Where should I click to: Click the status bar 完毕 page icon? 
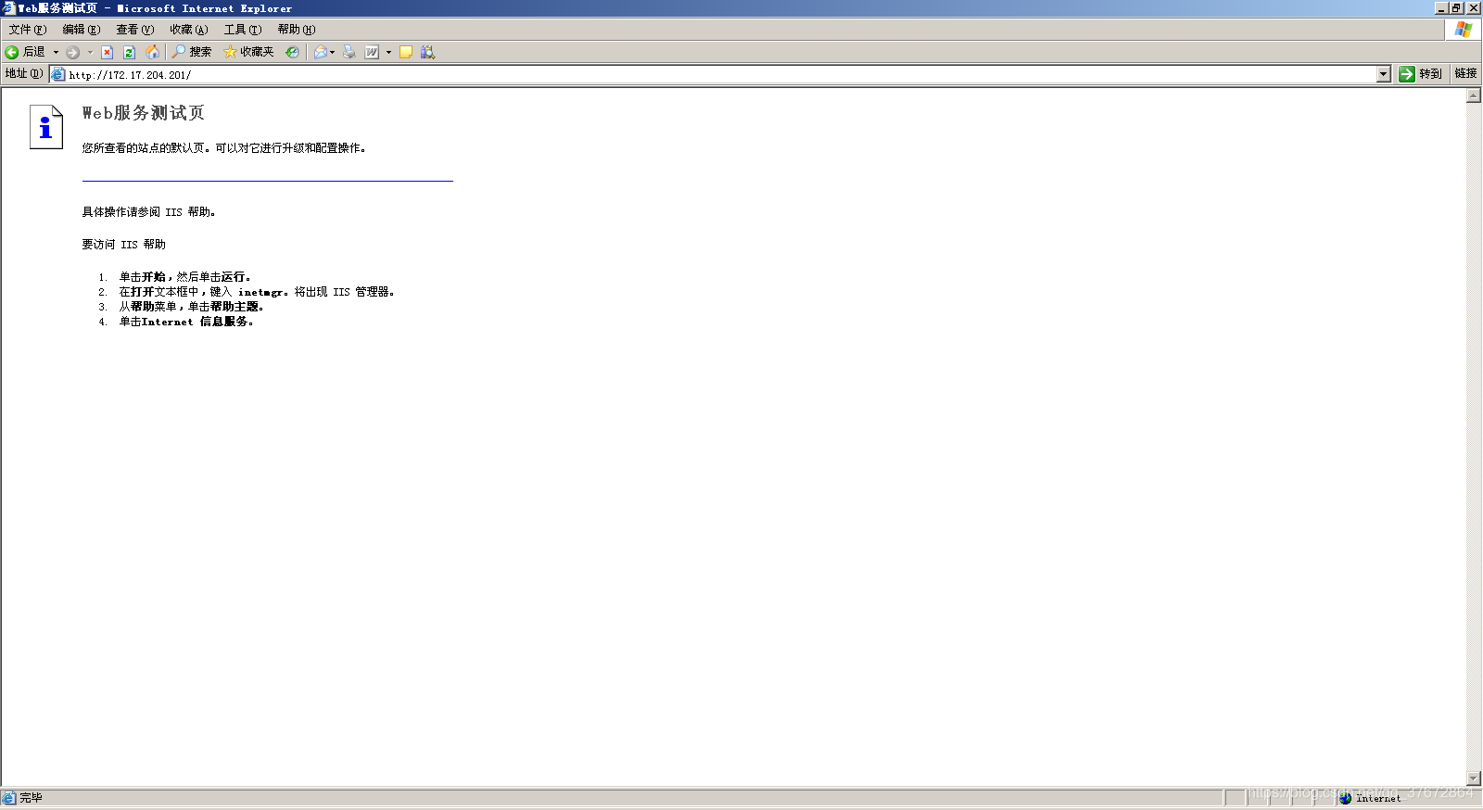coord(8,798)
